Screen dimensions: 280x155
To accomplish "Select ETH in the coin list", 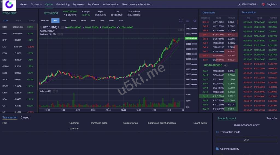I will 4,34.
